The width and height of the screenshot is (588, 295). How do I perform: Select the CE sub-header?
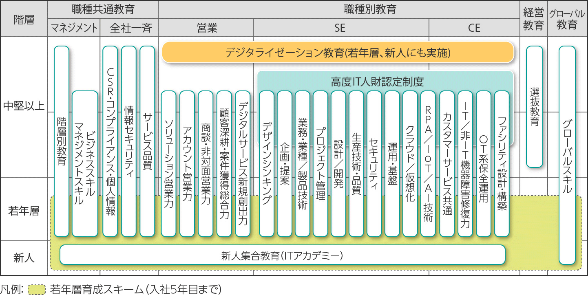(x=474, y=28)
